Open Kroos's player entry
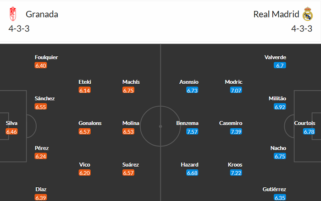This screenshot has height=201, width=321. [x=236, y=164]
